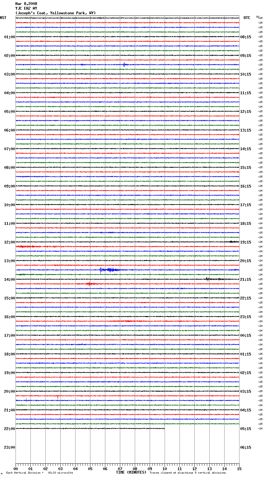264x477 pixels.
Task: Click minute tick label "06" on the bottom axis
Action: [x=105, y=469]
